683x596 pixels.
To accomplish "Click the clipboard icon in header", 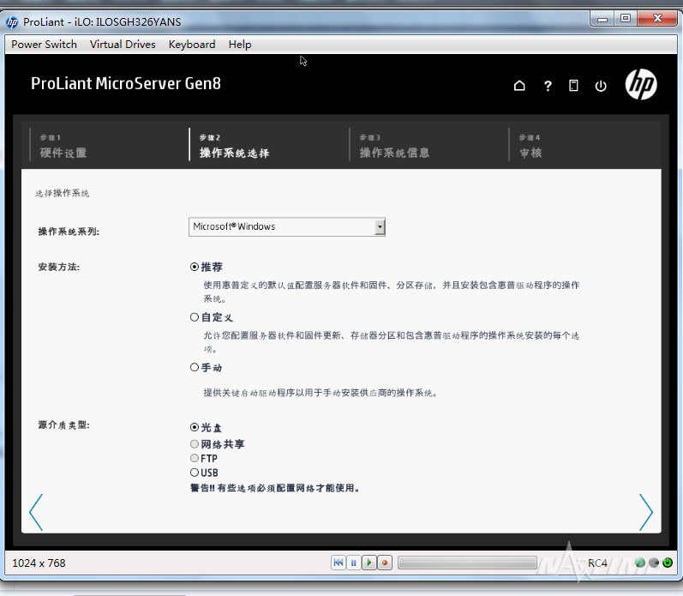I will (x=573, y=86).
